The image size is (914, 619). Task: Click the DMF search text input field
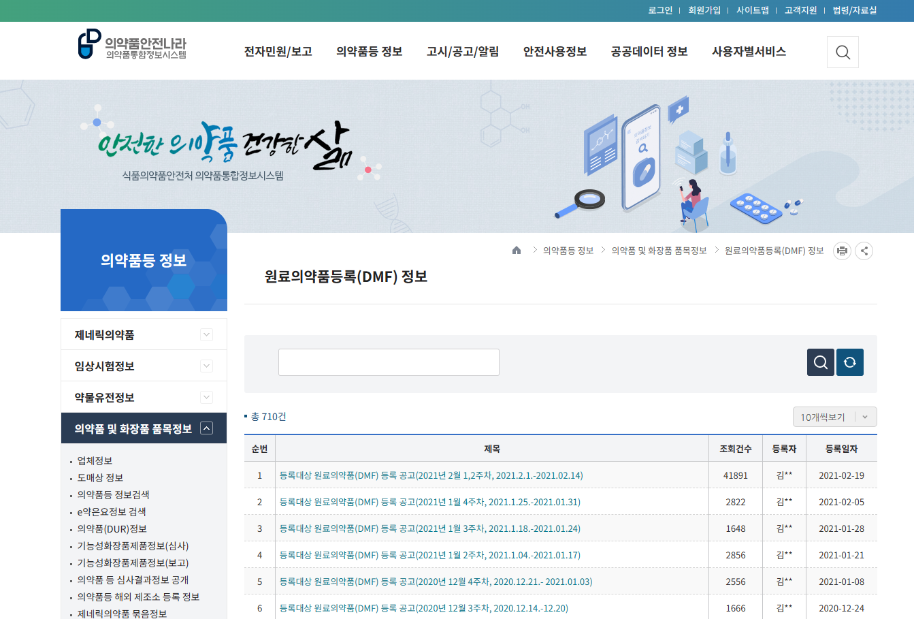click(389, 362)
